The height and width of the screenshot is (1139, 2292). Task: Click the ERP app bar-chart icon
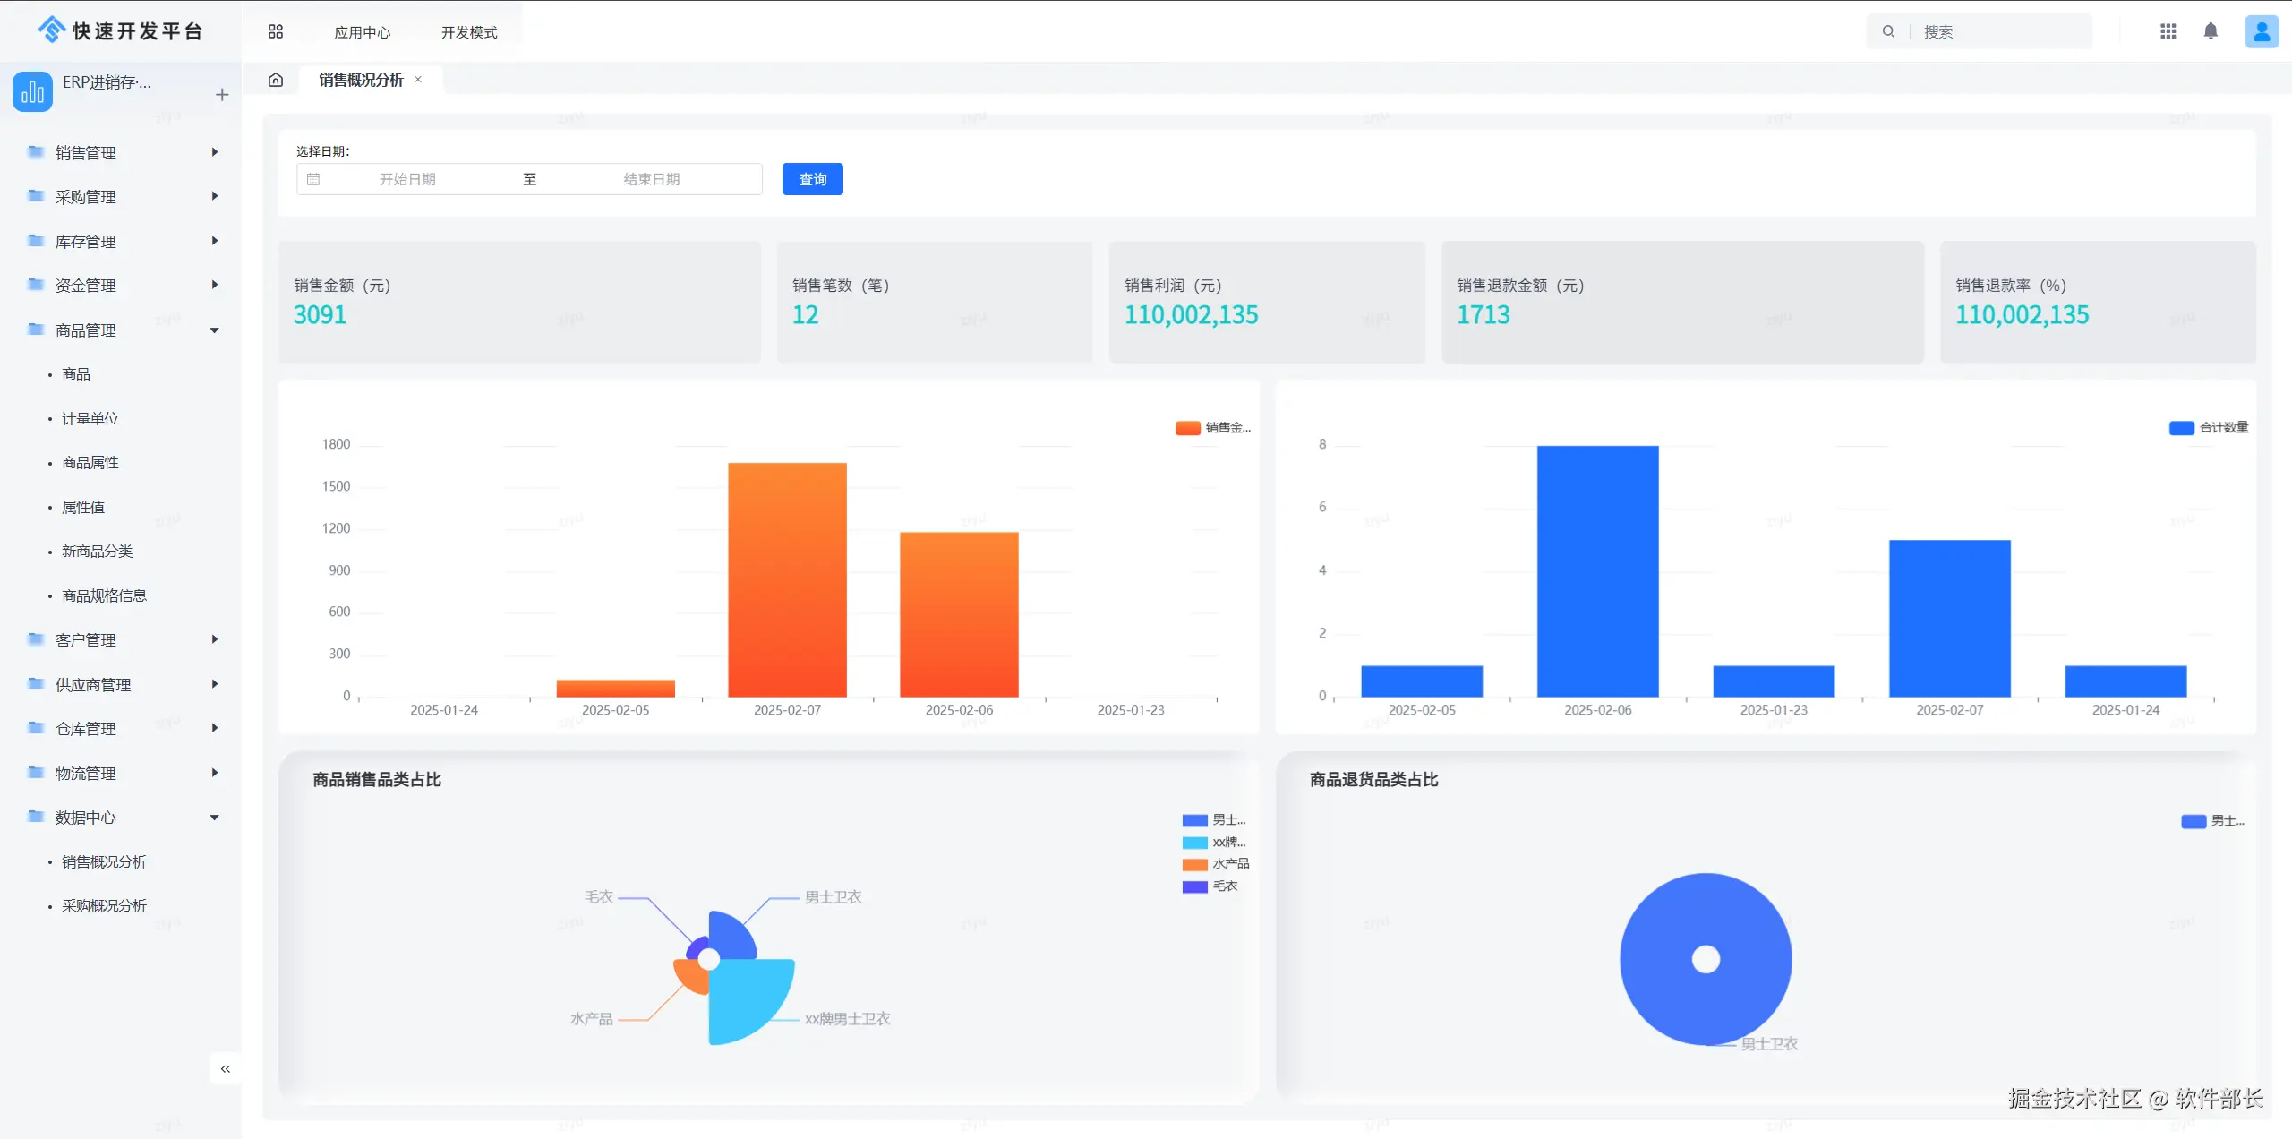coord(33,91)
